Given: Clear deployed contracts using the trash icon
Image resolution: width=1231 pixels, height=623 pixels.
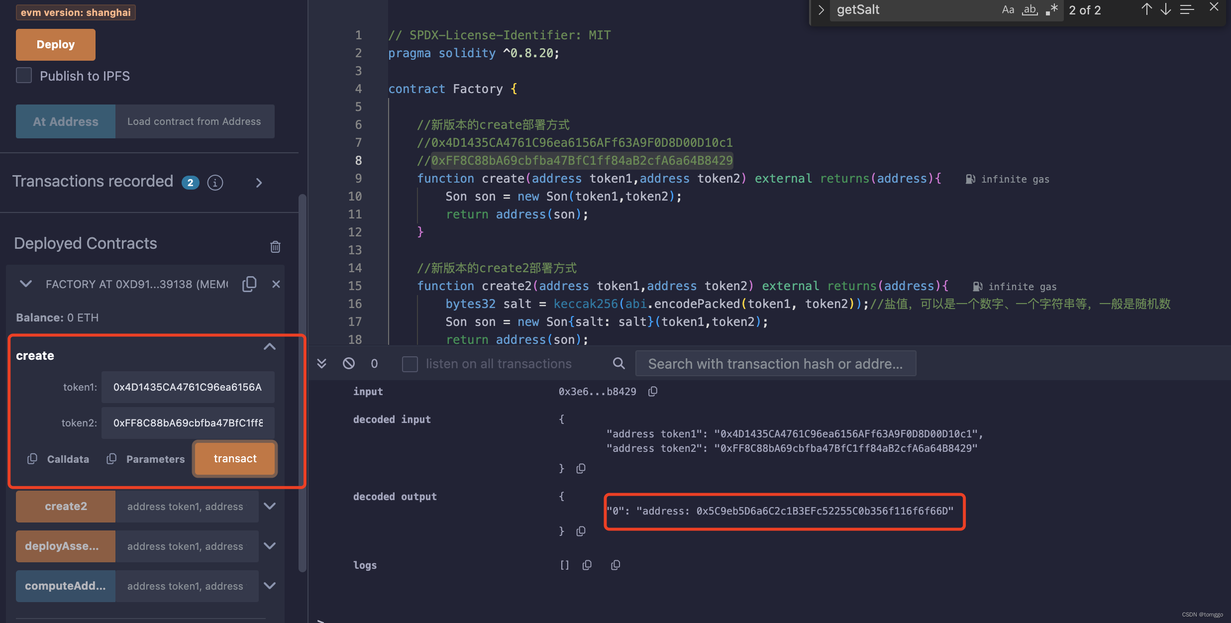Looking at the screenshot, I should 275,246.
